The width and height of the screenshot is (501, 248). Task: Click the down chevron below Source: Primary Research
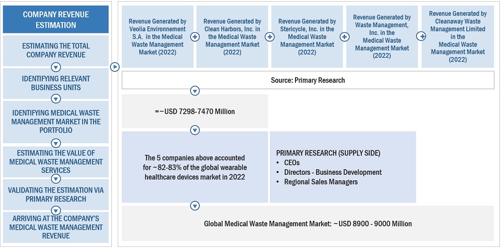194,90
